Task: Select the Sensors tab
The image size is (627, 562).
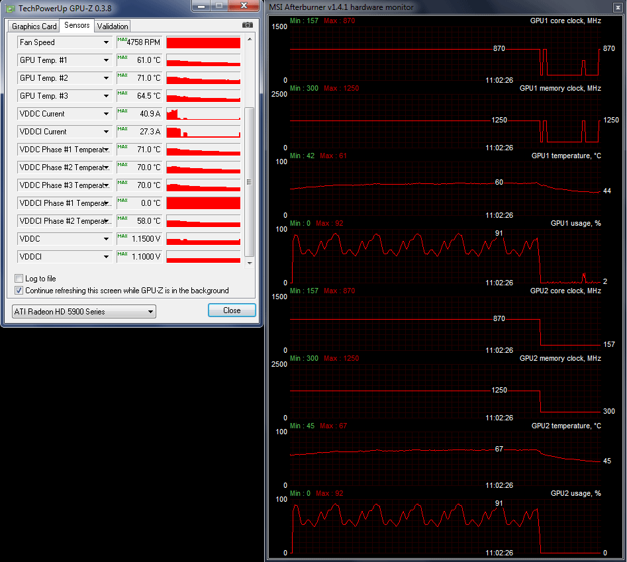Action: 77,25
